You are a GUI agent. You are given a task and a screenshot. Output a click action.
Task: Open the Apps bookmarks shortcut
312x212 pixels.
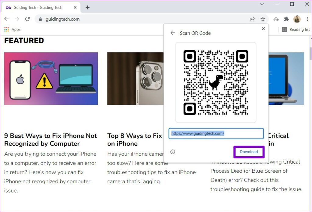pos(12,30)
